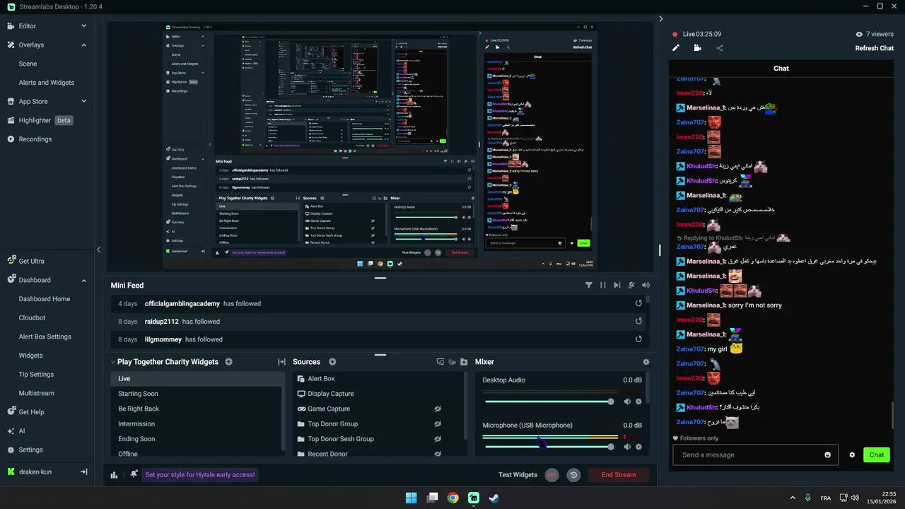Open Mixer advanced audio settings gear
Viewport: 905px width, 509px height.
pyautogui.click(x=646, y=362)
